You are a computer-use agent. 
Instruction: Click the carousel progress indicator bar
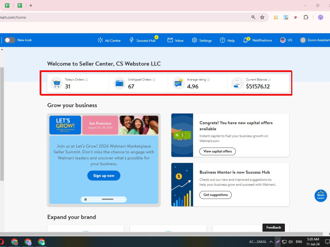(x=108, y=199)
